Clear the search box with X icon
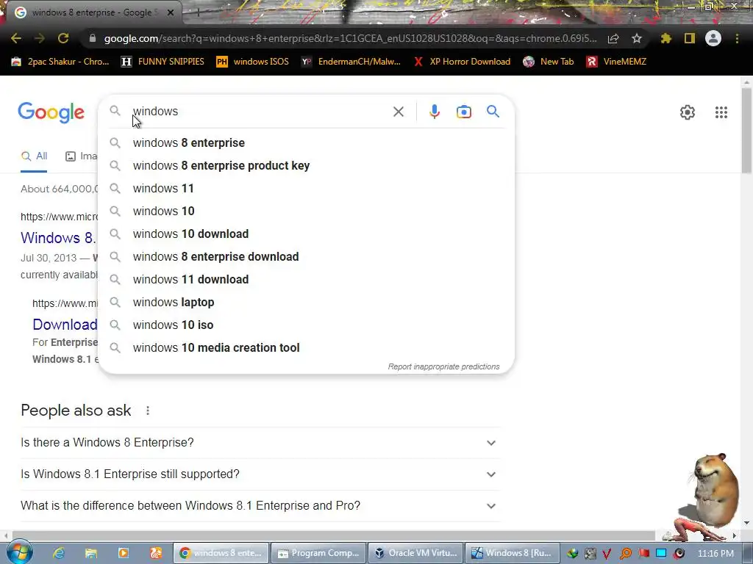The image size is (753, 564). pos(398,112)
